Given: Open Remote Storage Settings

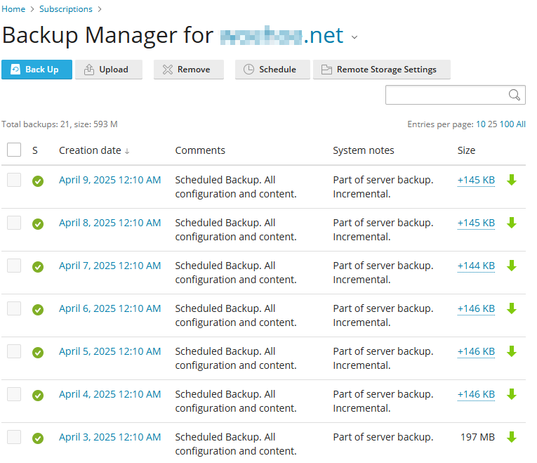Looking at the screenshot, I should [381, 70].
